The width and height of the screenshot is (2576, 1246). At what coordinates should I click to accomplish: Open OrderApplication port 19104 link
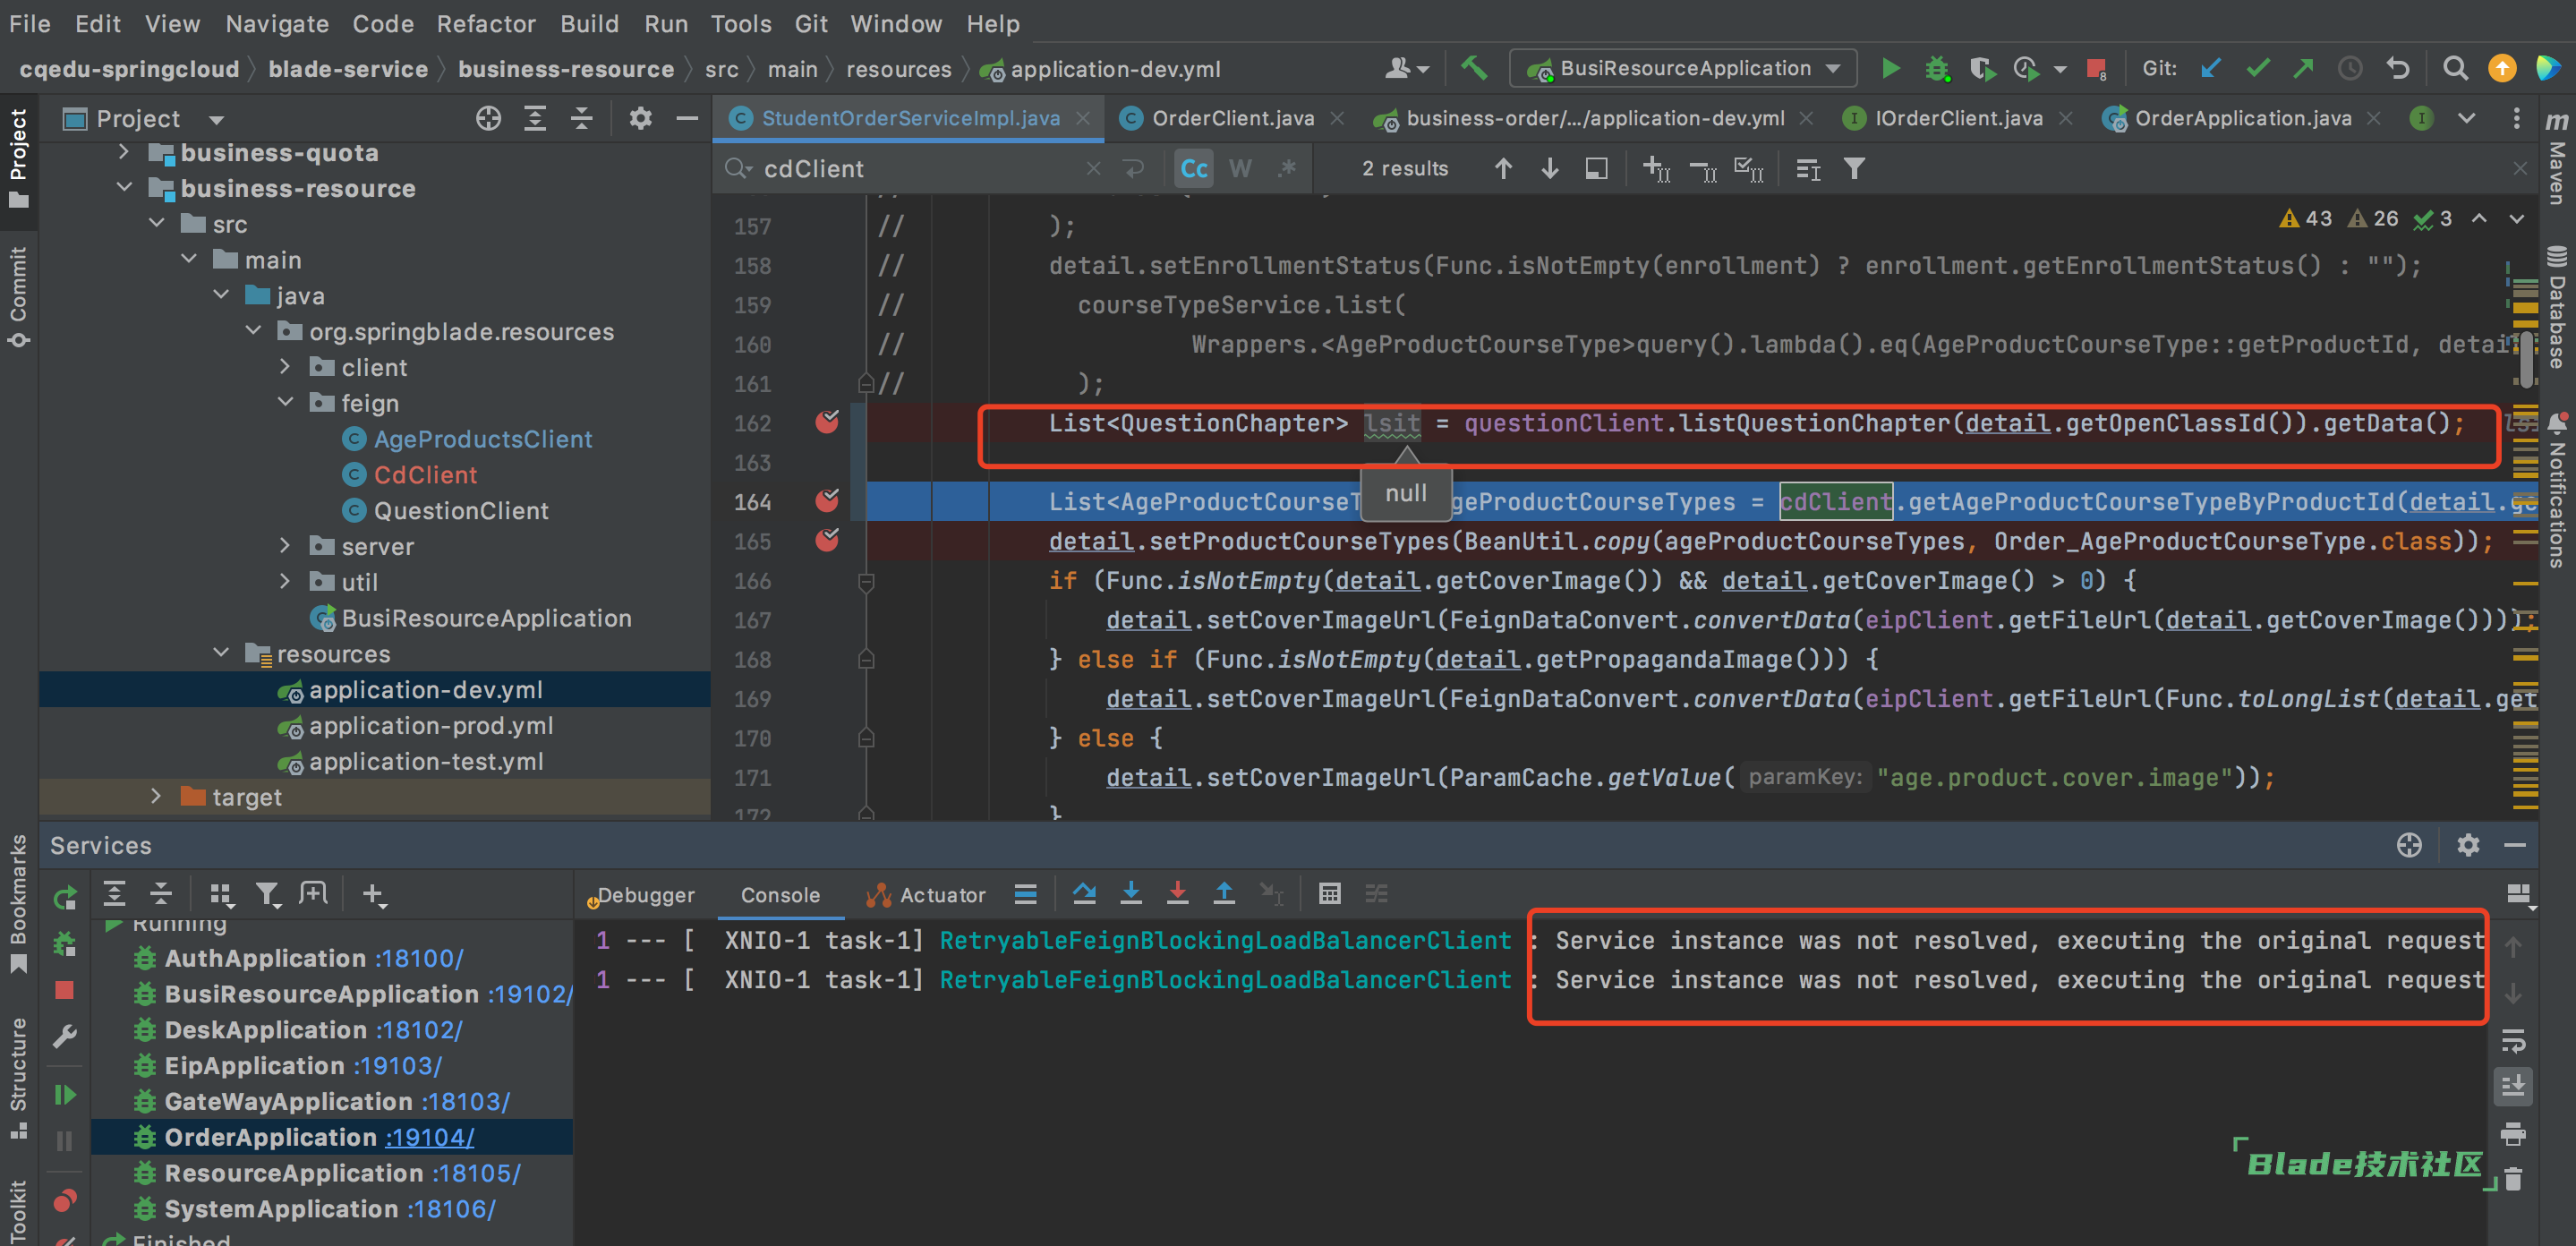[x=430, y=1137]
